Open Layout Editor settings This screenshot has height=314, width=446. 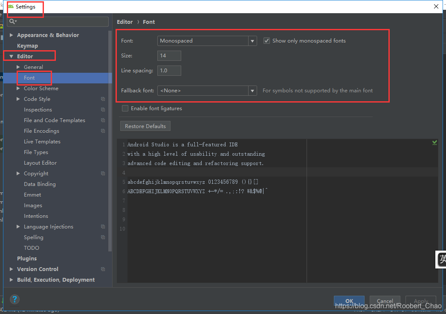pyautogui.click(x=40, y=163)
